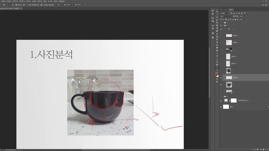
Task: Hide the gradient fill layer eye icon
Action: click(x=221, y=101)
